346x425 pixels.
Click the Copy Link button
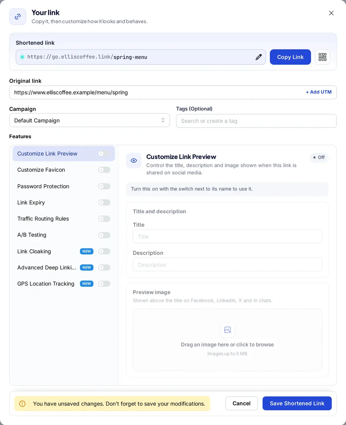(290, 57)
